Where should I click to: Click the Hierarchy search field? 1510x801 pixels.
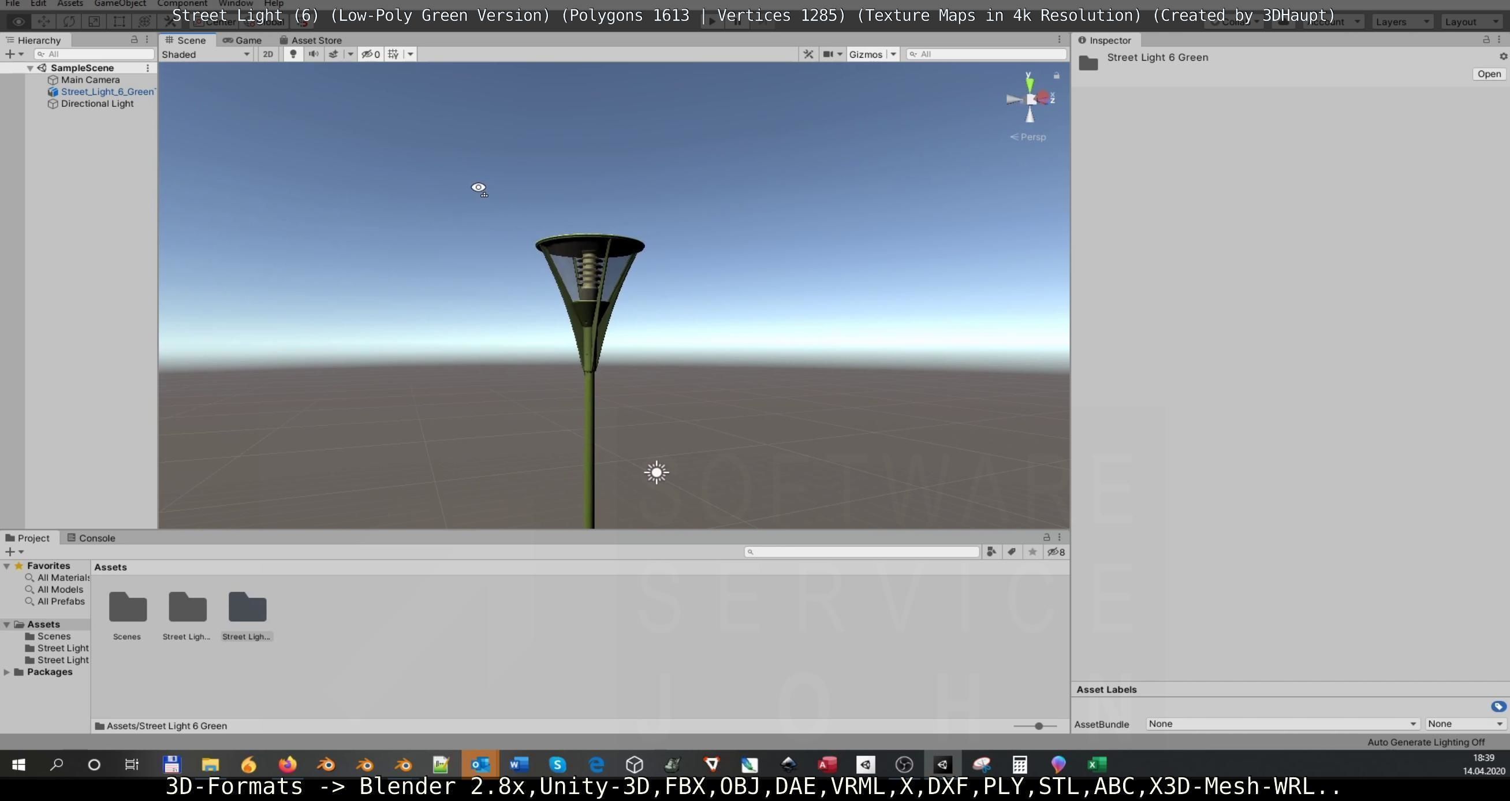click(94, 54)
